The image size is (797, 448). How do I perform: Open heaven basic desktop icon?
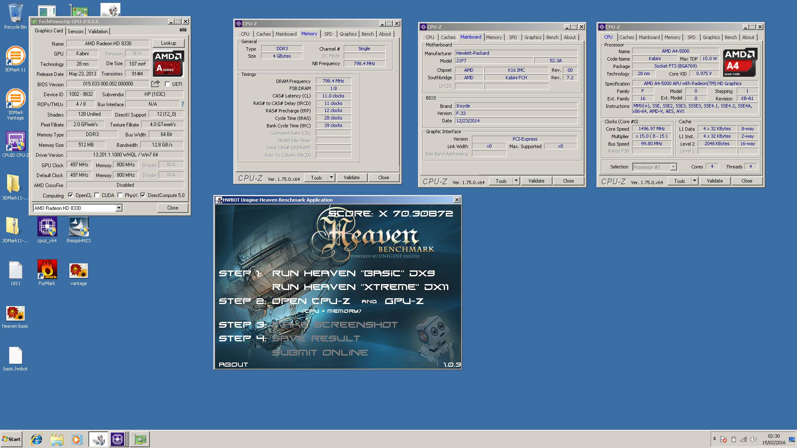[15, 317]
